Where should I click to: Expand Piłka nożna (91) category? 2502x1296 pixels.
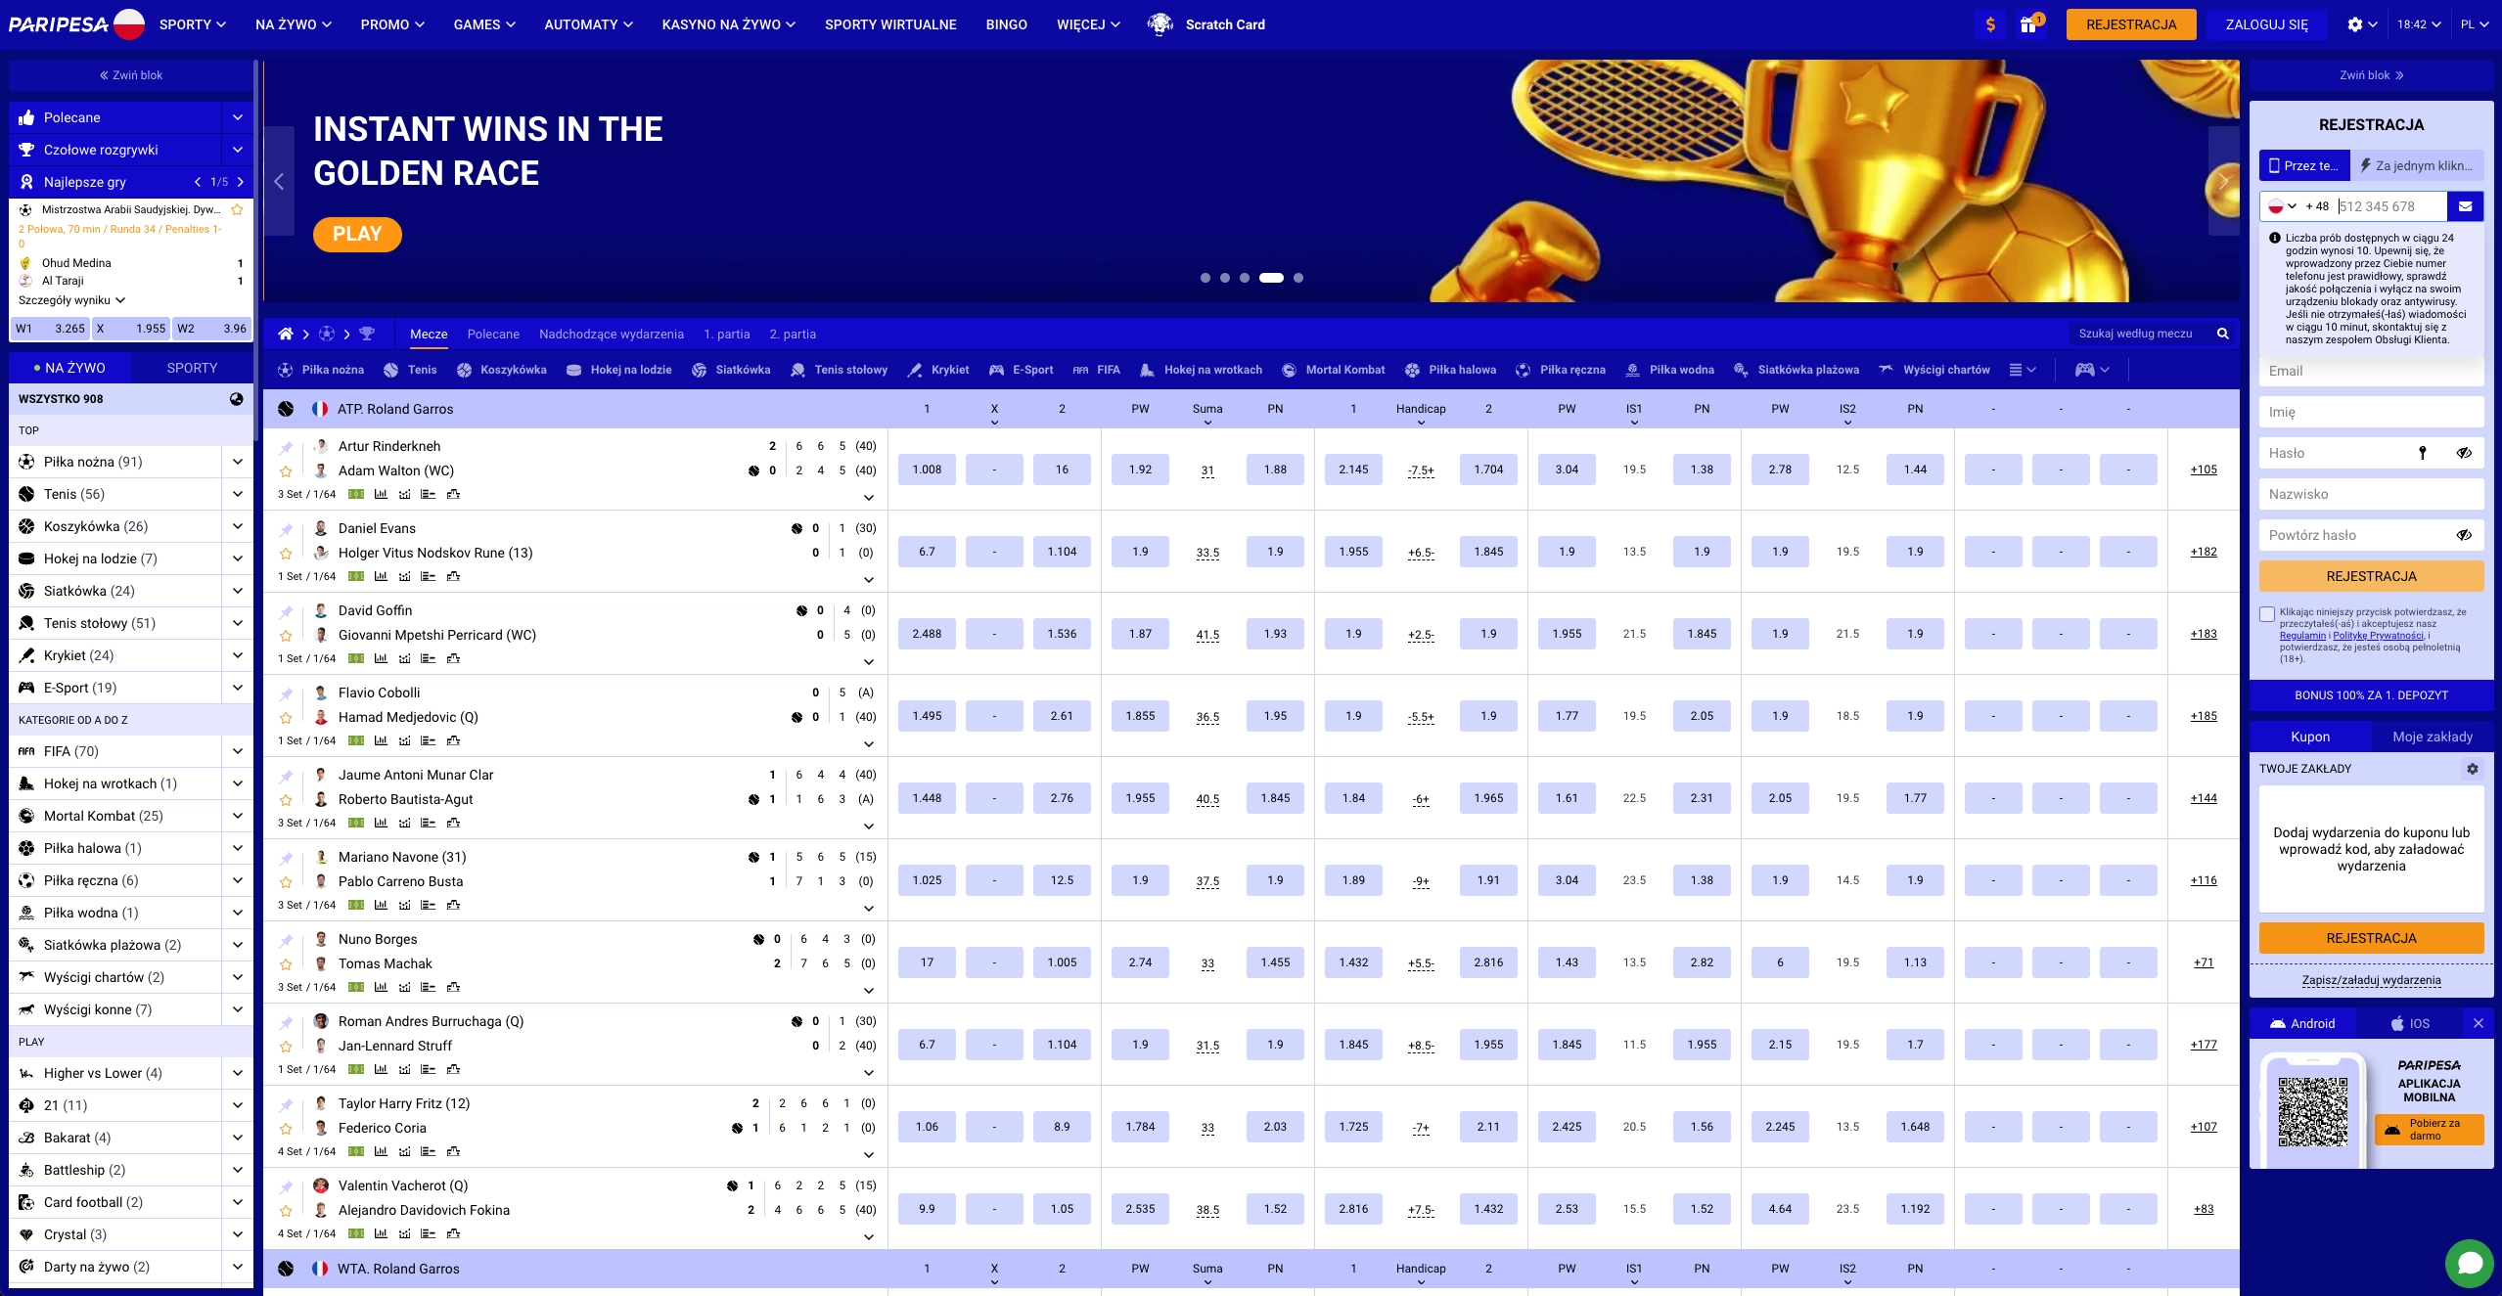(x=238, y=462)
